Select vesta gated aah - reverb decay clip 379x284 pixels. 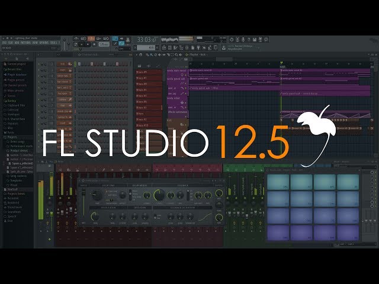325,93
